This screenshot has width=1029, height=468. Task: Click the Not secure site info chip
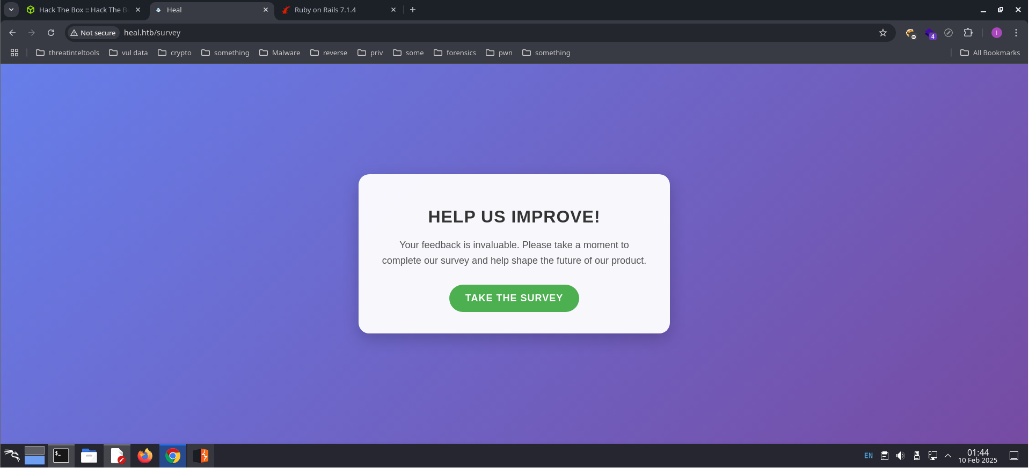click(93, 33)
